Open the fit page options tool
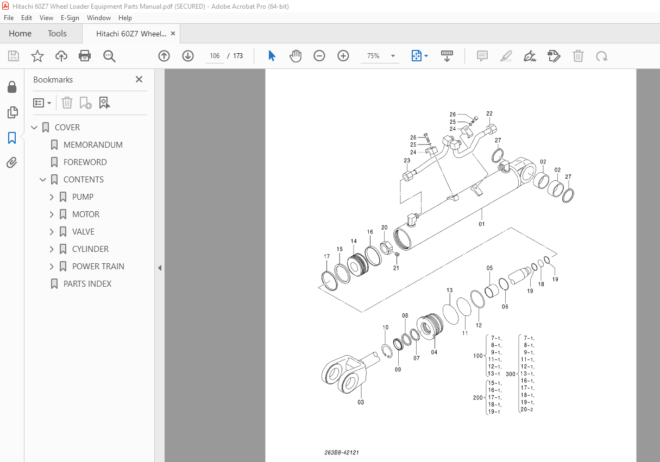Screen dimensions: 660x462 (x=419, y=56)
